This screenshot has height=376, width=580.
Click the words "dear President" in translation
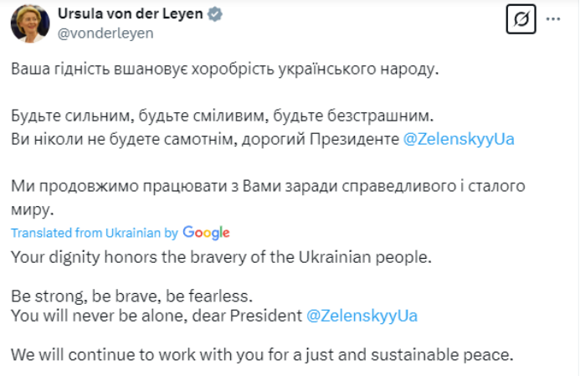pyautogui.click(x=247, y=316)
